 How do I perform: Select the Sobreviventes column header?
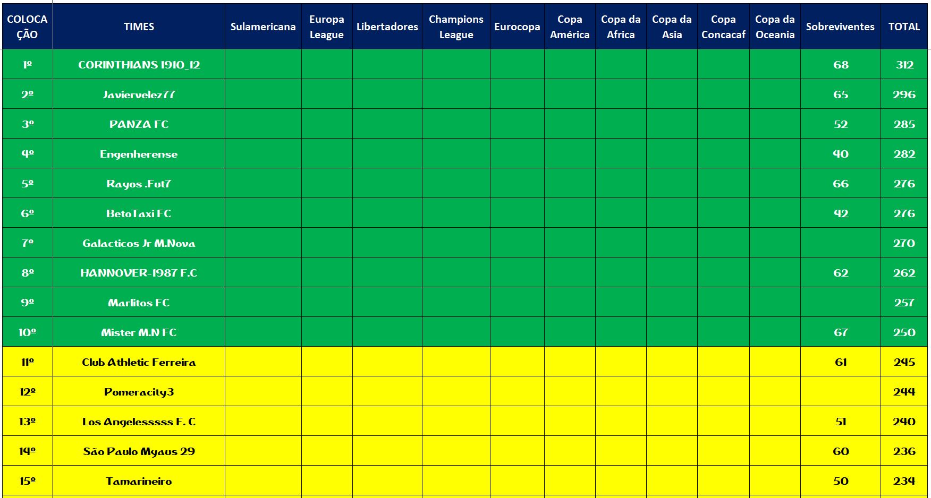click(x=840, y=27)
